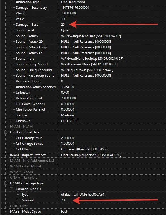Collapse the DAMA - Damage Types node
This screenshot has height=215, width=166.
tap(6, 183)
